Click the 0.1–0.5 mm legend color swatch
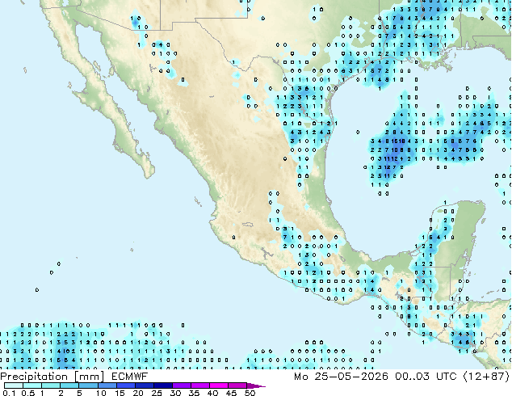512x396 pixels. pyautogui.click(x=14, y=385)
